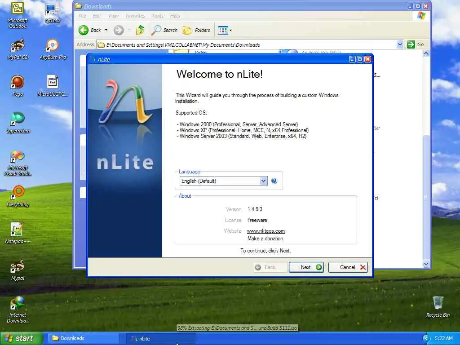Viewport: 460px width, 345px height.
Task: Open the Microsoft Outlook desktop icon
Action: [18, 15]
